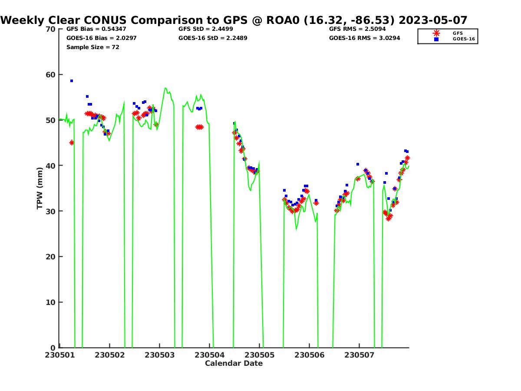Screen dimensions: 521x391
Task: Click the GOES-16 RMS value text
Action: click(x=364, y=38)
